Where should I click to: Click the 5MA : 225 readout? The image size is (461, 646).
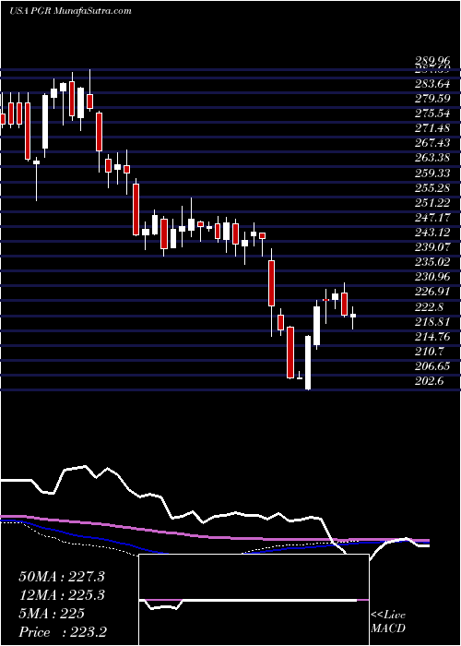52,614
